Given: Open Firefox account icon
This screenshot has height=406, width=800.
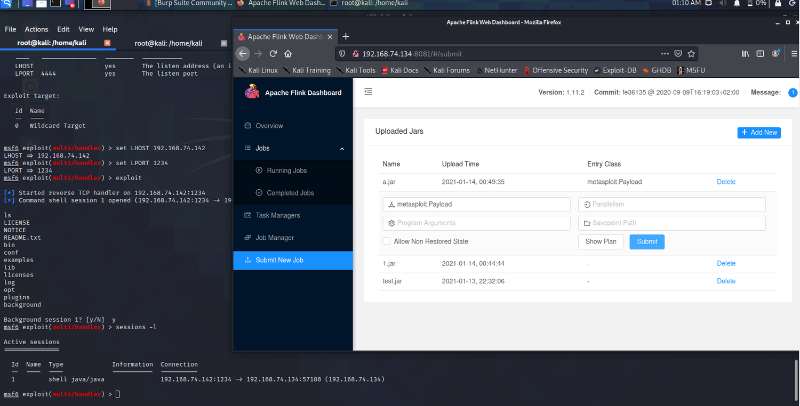Looking at the screenshot, I should coord(776,53).
